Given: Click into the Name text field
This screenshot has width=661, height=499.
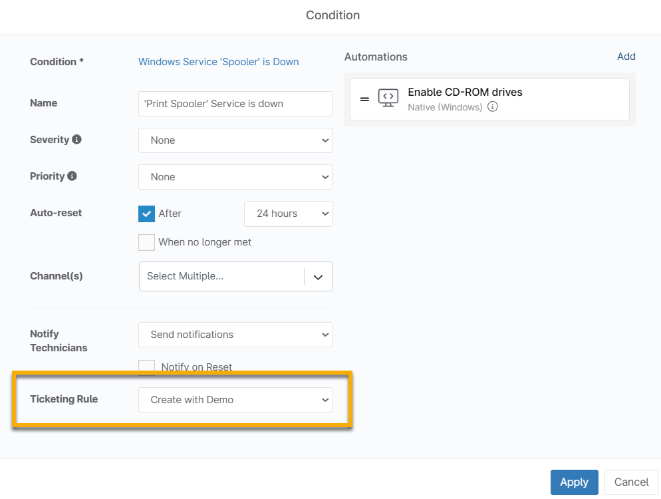Looking at the screenshot, I should pyautogui.click(x=235, y=104).
